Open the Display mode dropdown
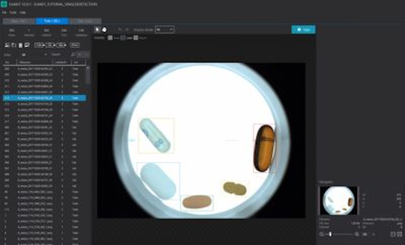405x245 pixels. [x=164, y=30]
